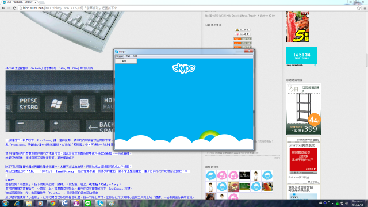
Task: Select the dropdown item under Skype menu
Action: click(x=126, y=61)
